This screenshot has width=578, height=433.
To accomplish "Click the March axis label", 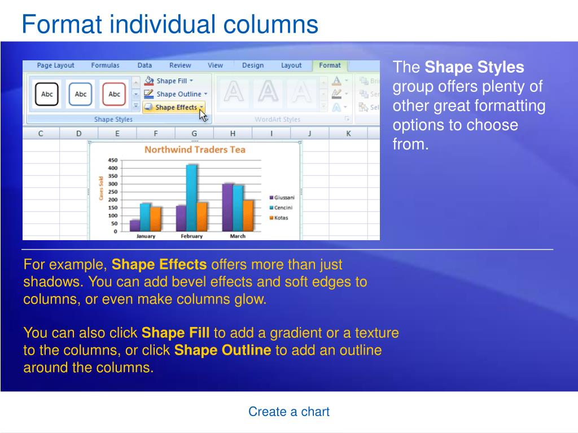I will coord(238,236).
